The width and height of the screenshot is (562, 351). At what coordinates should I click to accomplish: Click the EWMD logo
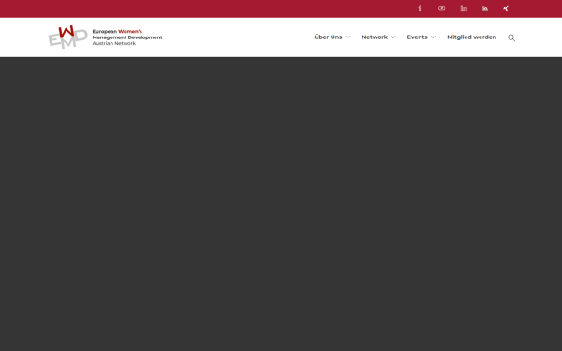pos(68,37)
